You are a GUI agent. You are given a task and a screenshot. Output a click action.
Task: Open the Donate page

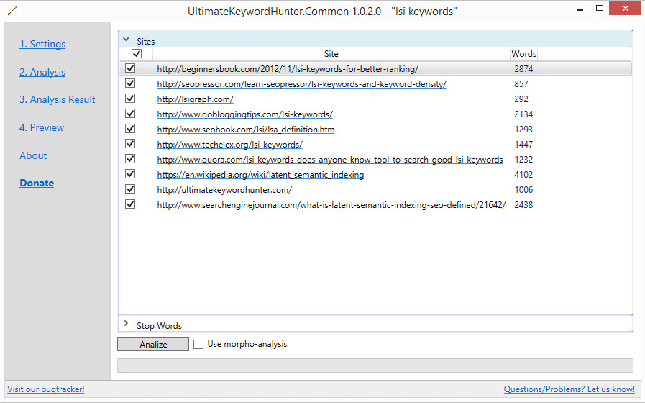pyautogui.click(x=37, y=184)
